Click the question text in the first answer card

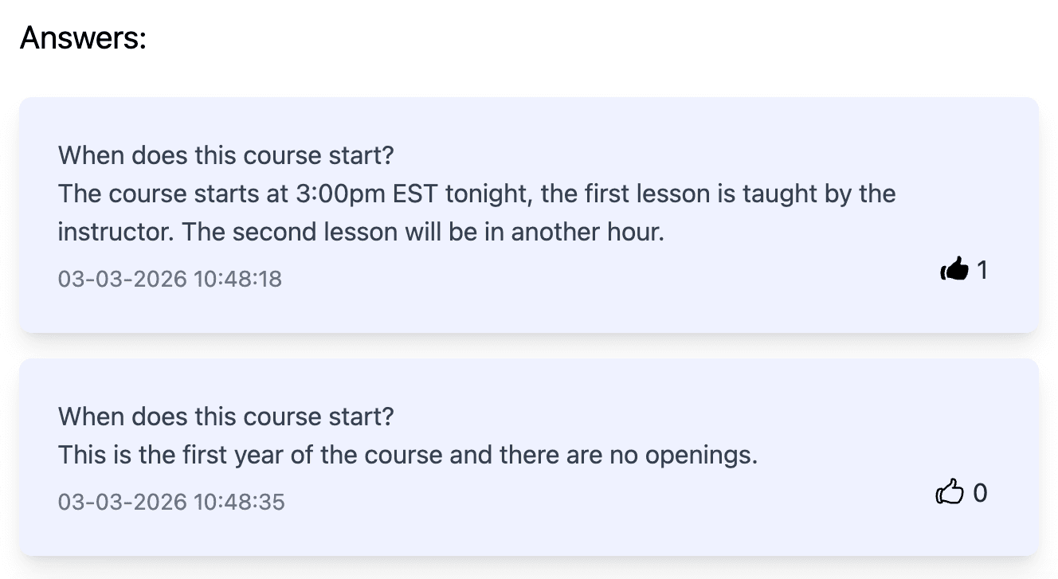point(226,155)
